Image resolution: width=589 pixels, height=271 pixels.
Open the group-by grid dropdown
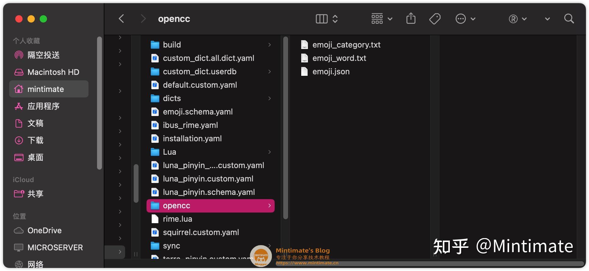381,19
